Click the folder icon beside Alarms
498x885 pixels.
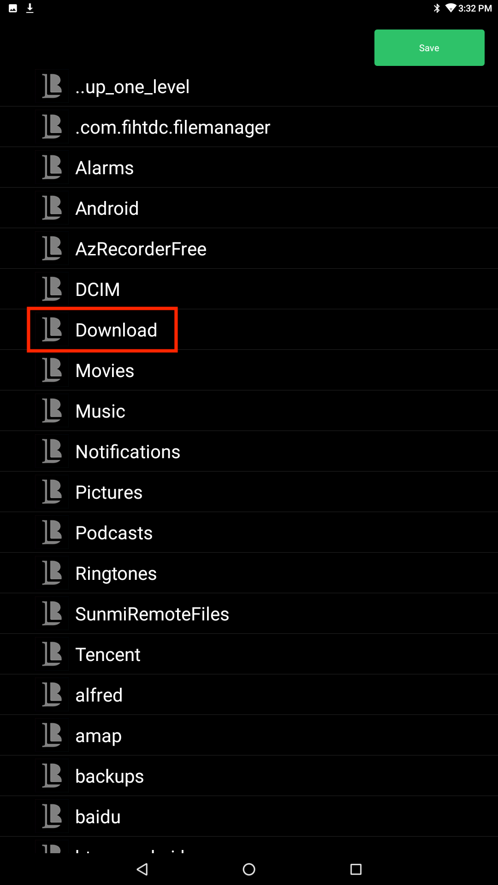52,167
